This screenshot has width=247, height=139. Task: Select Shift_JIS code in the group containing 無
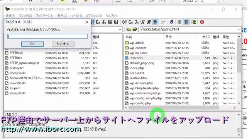pyautogui.click(x=124, y=22)
